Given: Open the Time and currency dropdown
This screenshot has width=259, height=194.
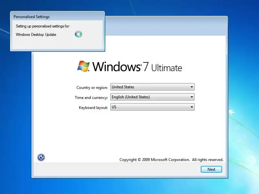Looking at the screenshot, I should (152, 97).
